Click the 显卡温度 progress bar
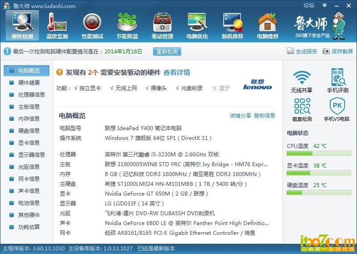Image resolution: width=357 pixels, height=254 pixels. 319,173
